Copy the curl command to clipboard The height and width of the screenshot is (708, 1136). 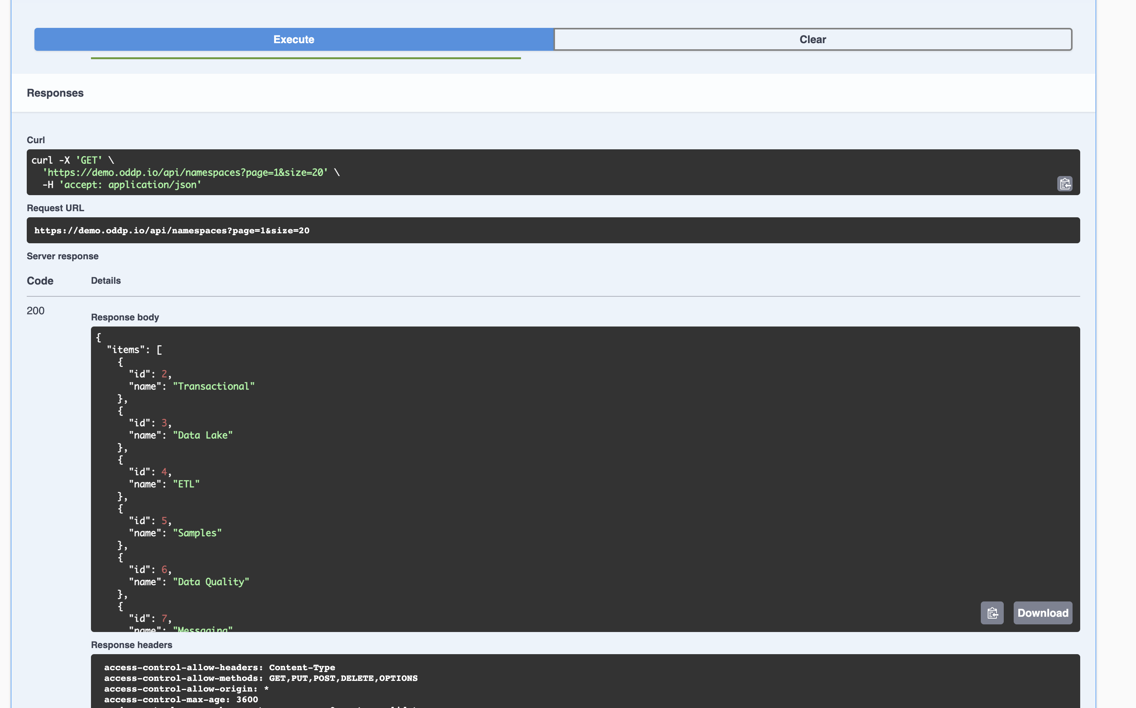pyautogui.click(x=1064, y=184)
